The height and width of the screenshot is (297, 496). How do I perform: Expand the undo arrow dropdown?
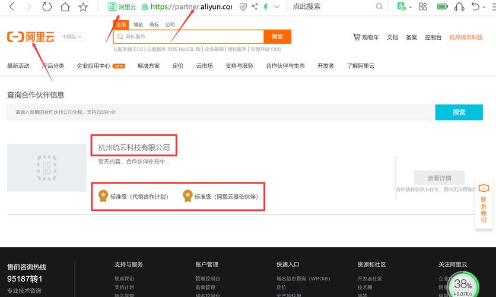tap(484, 7)
